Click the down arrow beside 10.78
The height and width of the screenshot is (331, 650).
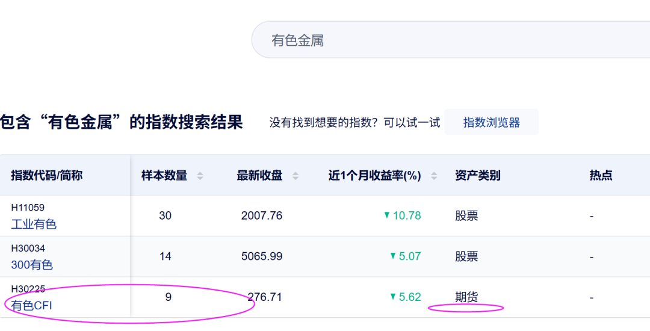(x=387, y=215)
